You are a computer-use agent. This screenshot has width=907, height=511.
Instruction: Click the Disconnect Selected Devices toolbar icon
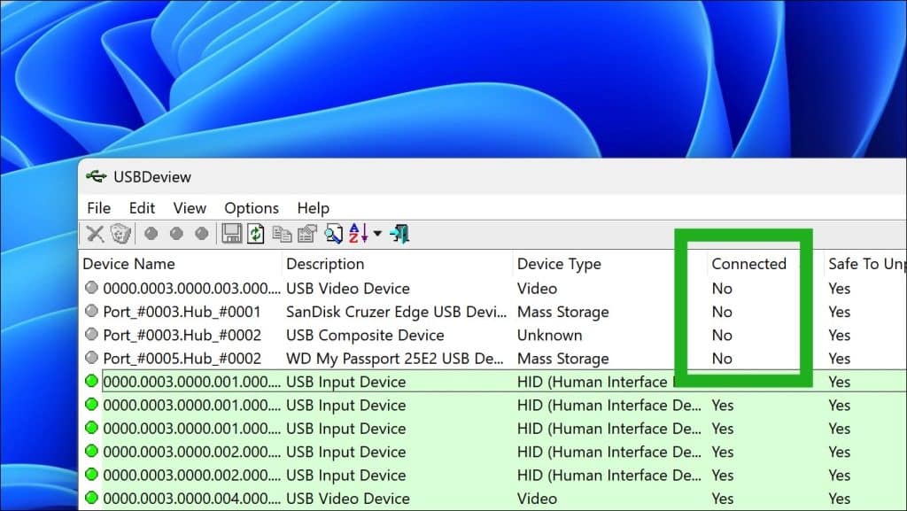[120, 234]
